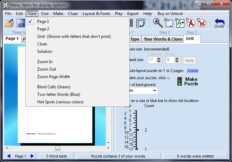Image resolution: width=232 pixels, height=162 pixels.
Task: Close the open View menu
Action: point(32,14)
